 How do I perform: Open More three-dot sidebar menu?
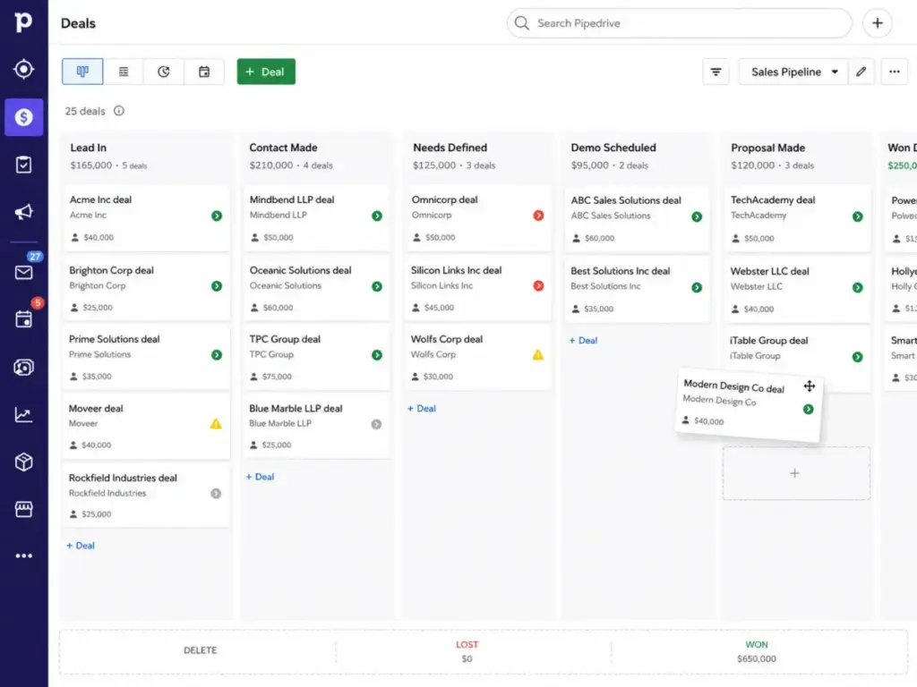point(23,556)
